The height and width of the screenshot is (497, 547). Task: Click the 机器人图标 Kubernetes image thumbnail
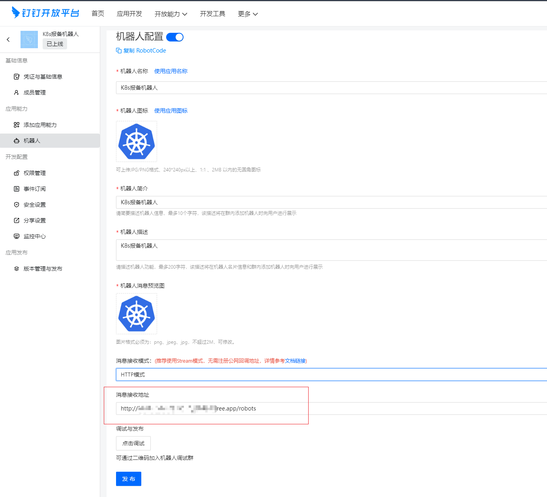[137, 141]
